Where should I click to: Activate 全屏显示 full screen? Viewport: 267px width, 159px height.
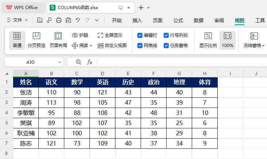coord(110,35)
